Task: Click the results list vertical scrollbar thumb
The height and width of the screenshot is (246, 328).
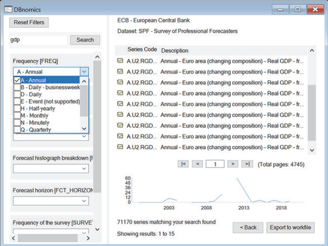Action: coord(312,112)
